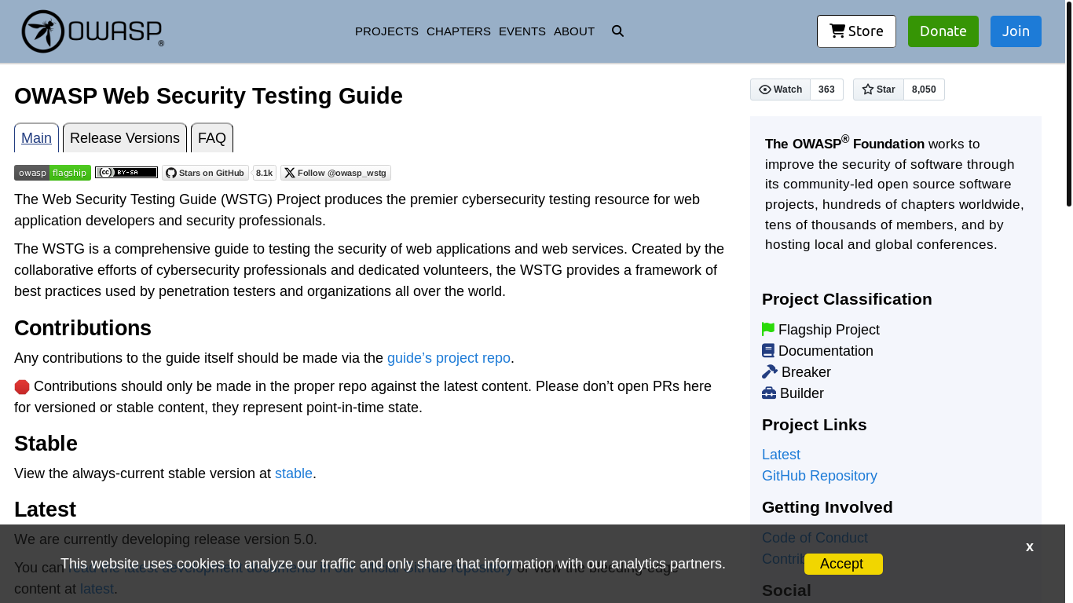The image size is (1073, 603).
Task: Click the 8.1k stars count badge
Action: [x=265, y=173]
